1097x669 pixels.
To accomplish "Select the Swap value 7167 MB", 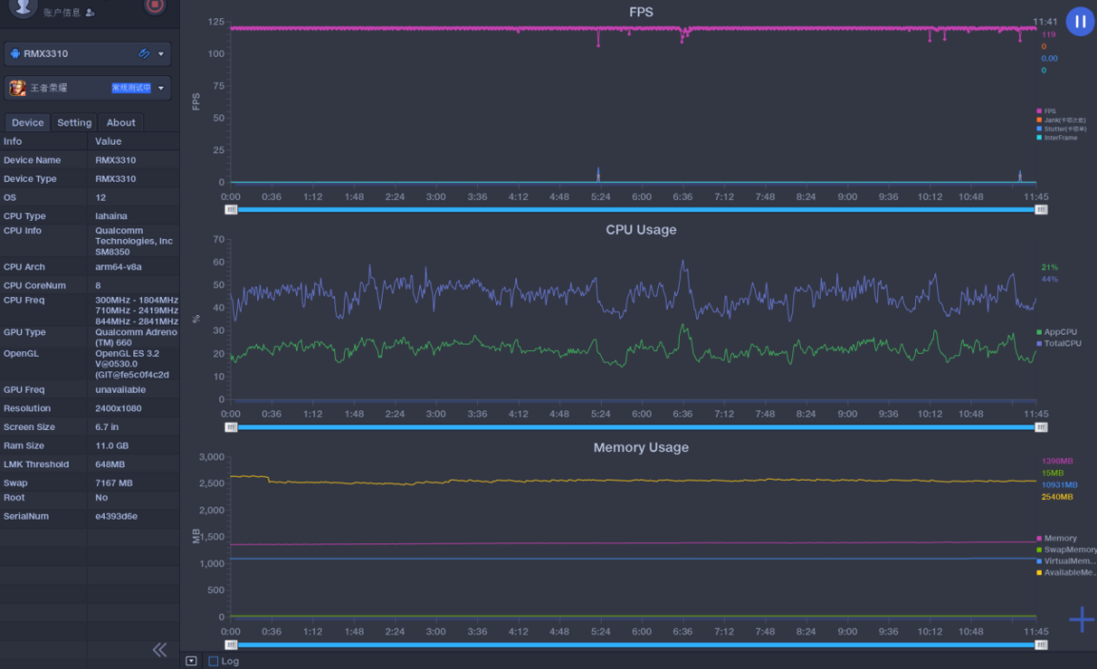I will click(114, 483).
